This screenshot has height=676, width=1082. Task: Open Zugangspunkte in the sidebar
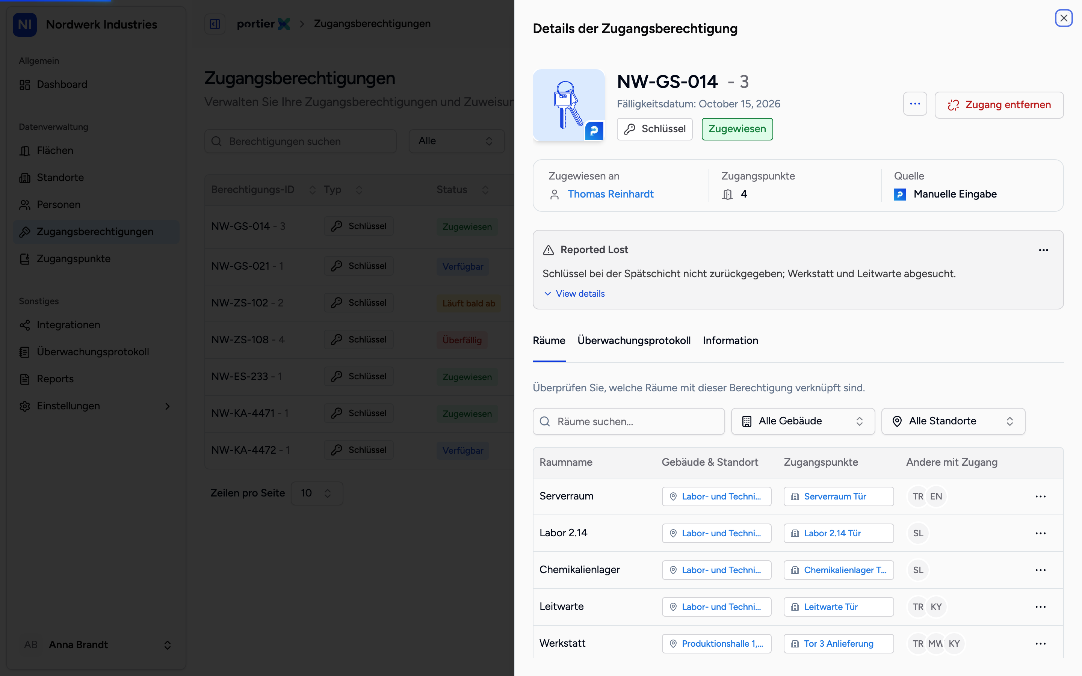[96, 259]
